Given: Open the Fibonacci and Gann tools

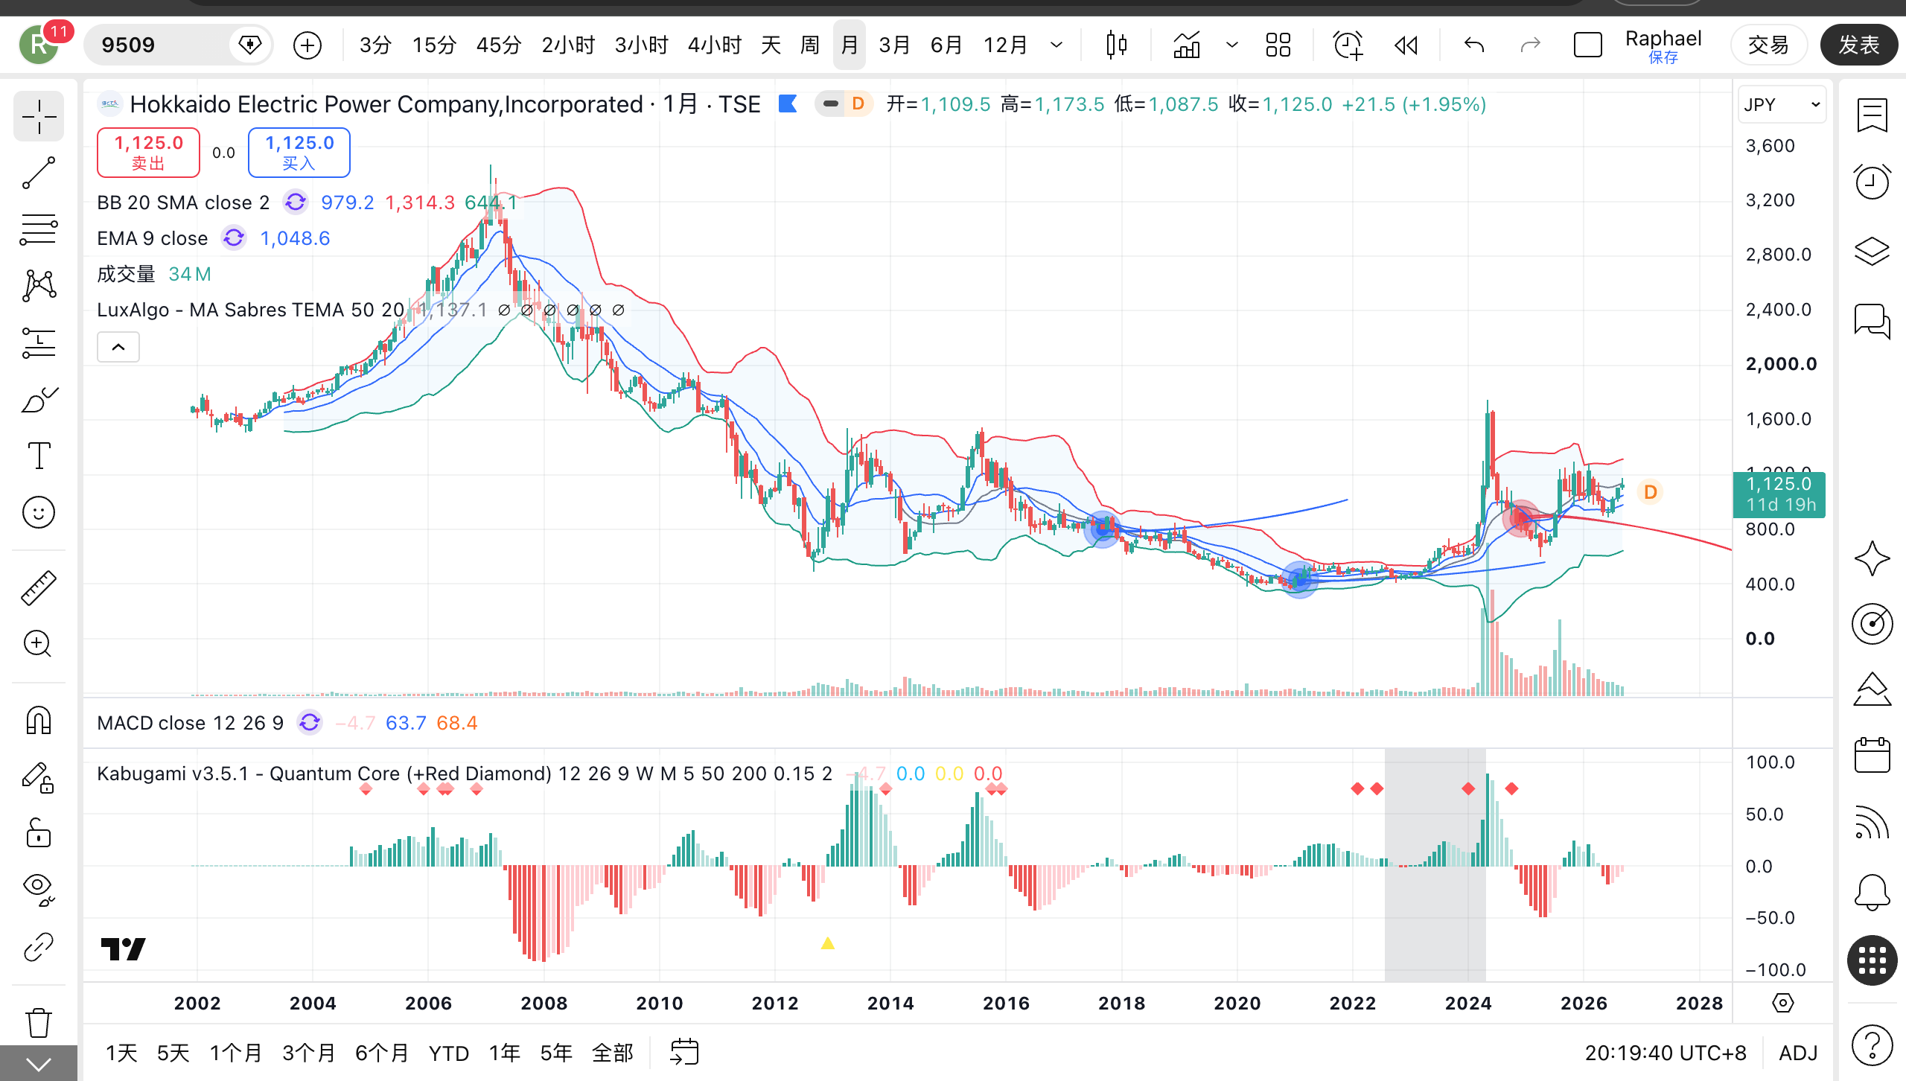Looking at the screenshot, I should (x=39, y=229).
